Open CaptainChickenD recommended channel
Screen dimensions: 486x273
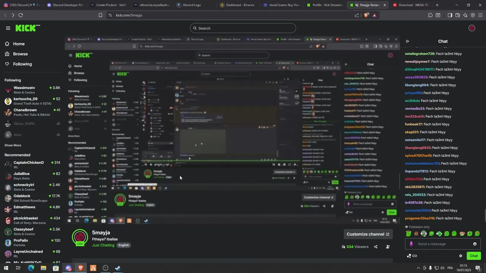coord(32,165)
